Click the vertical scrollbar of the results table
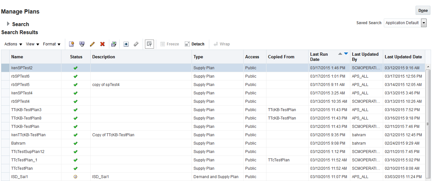Screen dimensions: 432x181 coord(428,124)
